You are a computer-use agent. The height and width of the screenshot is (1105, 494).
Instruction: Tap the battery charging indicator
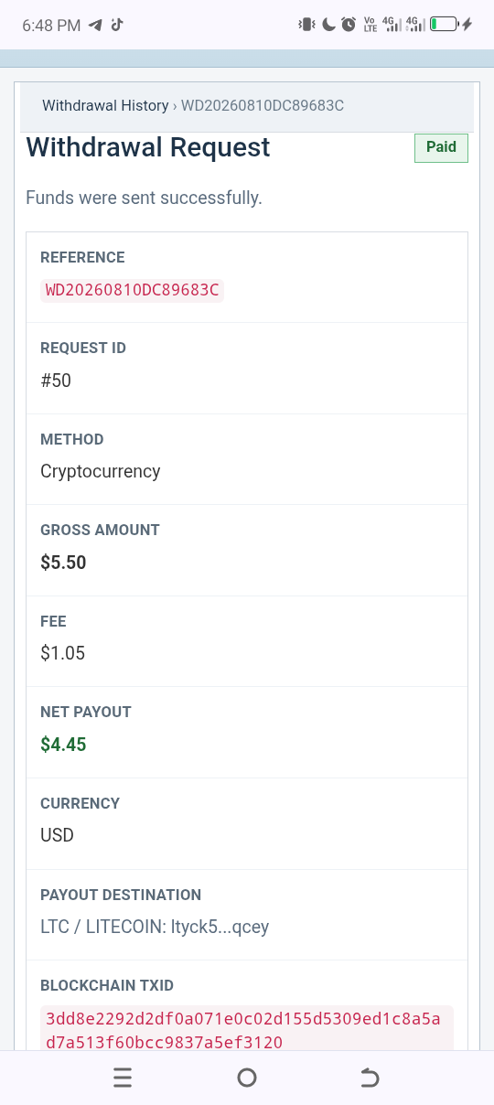tap(451, 25)
